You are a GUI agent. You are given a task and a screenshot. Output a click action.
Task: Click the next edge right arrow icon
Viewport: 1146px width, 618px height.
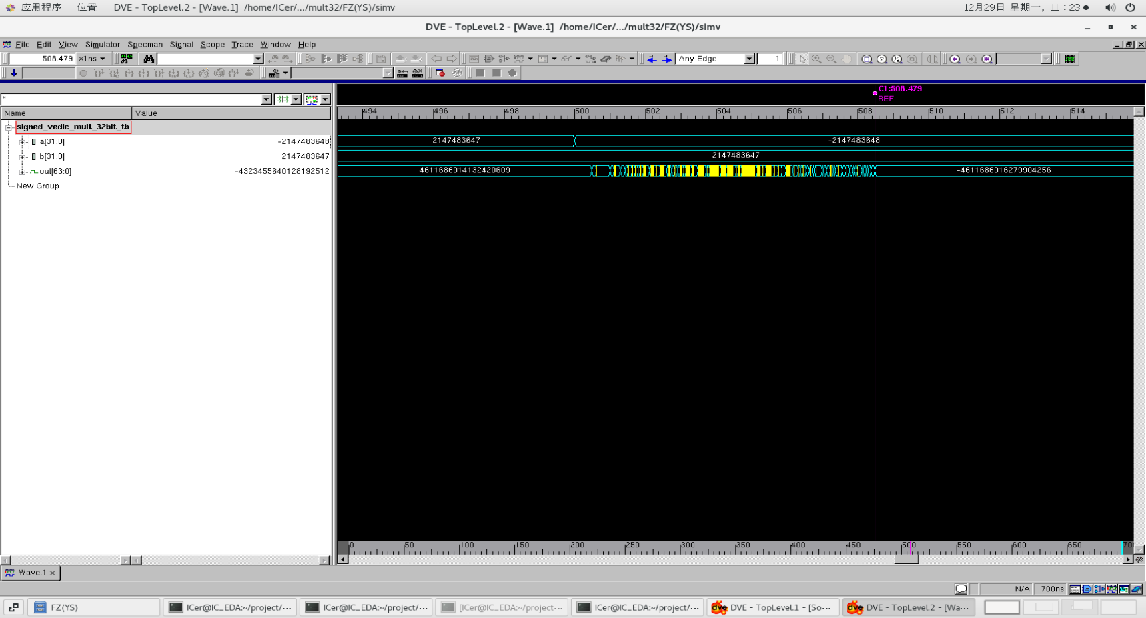coord(665,59)
